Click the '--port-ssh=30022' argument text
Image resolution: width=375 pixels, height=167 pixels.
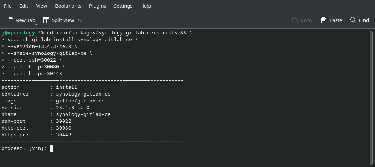[32, 60]
